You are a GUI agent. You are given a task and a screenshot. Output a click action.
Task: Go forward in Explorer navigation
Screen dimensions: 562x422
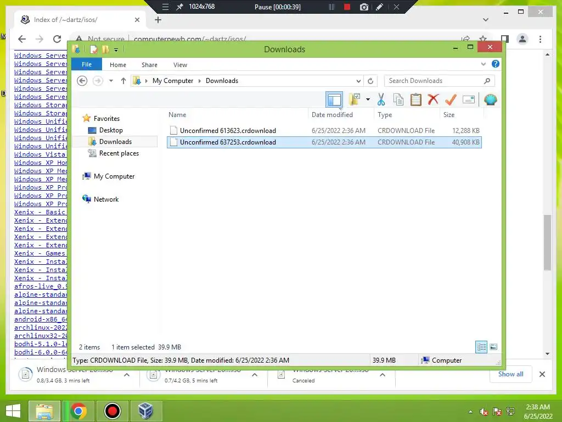[x=98, y=81]
